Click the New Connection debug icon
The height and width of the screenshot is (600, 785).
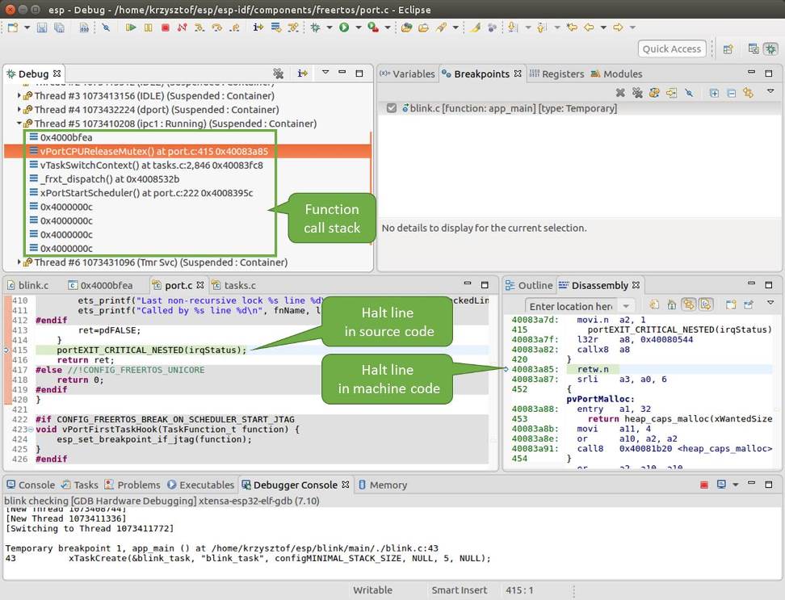(181, 27)
